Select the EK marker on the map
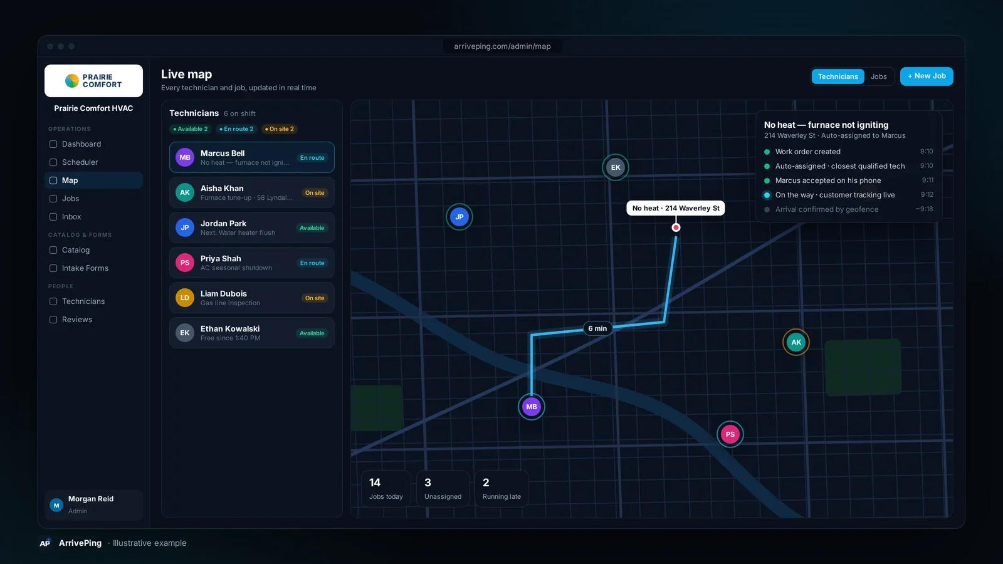1003x564 pixels. point(616,167)
